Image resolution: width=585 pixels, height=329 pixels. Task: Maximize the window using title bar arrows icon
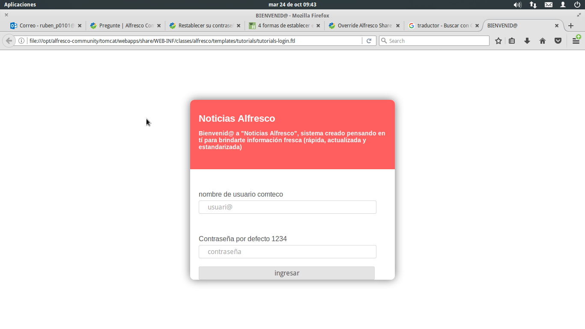click(x=579, y=15)
